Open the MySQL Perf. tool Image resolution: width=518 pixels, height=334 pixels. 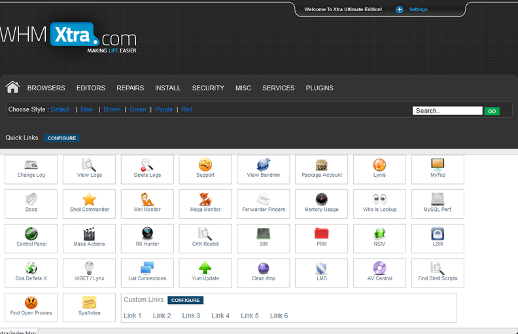click(x=438, y=200)
